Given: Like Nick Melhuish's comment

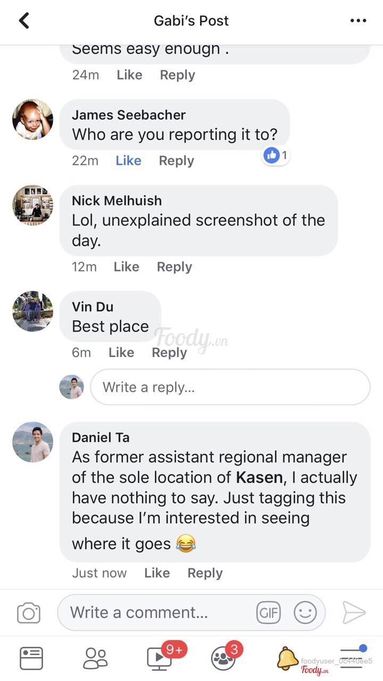Looking at the screenshot, I should [126, 267].
